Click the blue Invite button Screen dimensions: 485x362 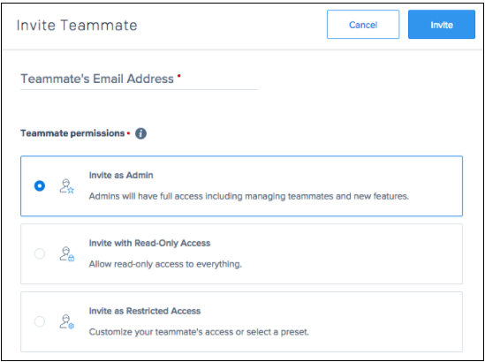coord(442,25)
